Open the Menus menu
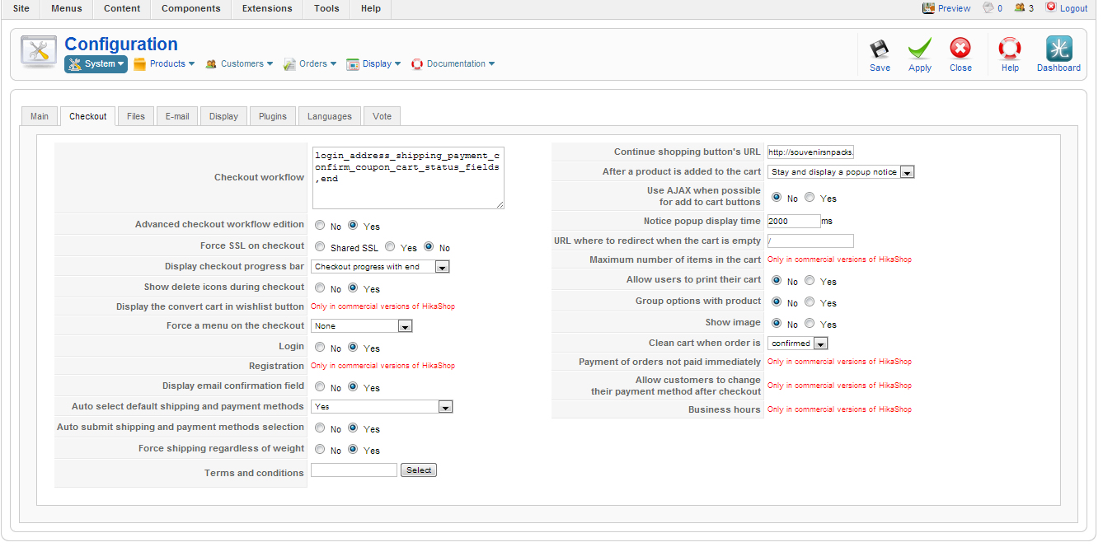 pyautogui.click(x=67, y=8)
